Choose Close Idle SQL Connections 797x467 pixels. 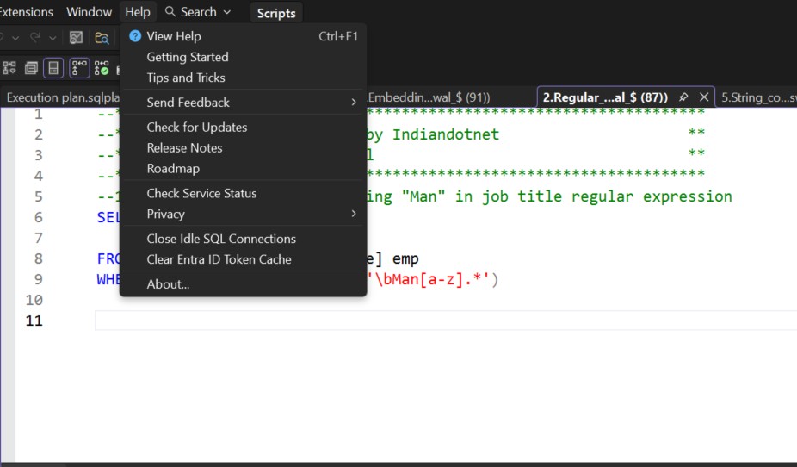click(244, 239)
